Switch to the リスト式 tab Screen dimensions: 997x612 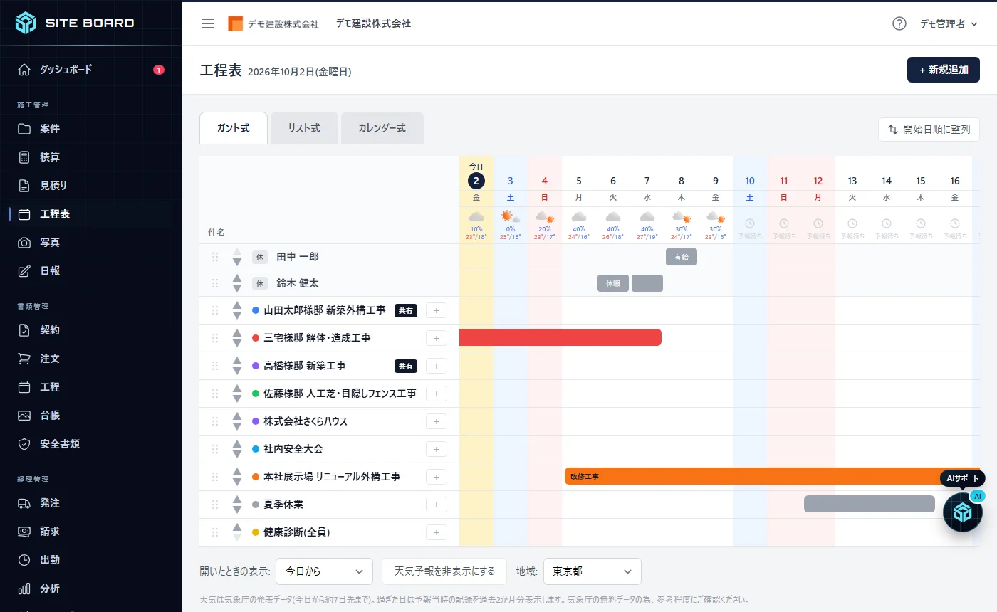coord(304,128)
